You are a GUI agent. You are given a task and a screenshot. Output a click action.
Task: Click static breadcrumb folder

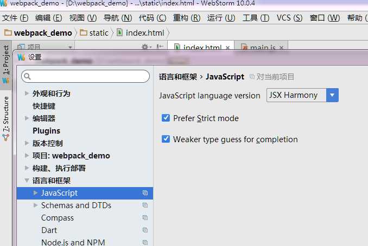click(94, 33)
